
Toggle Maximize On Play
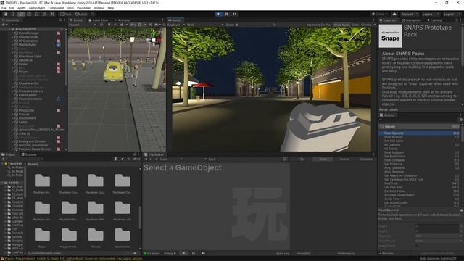pyautogui.click(x=319, y=25)
